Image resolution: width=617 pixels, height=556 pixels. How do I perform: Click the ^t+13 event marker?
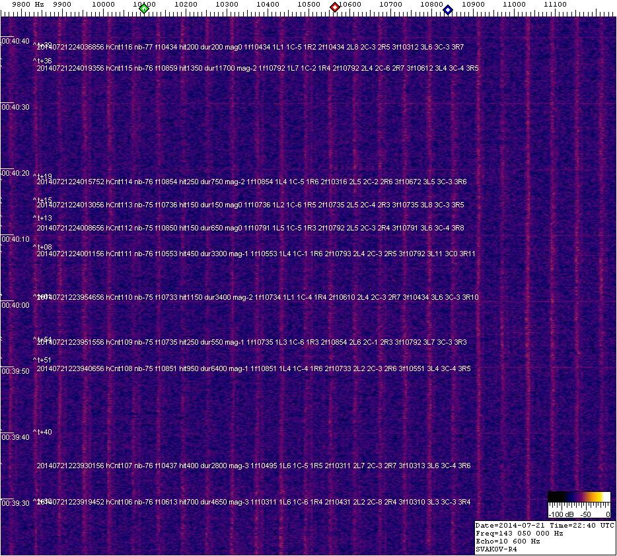(43, 218)
